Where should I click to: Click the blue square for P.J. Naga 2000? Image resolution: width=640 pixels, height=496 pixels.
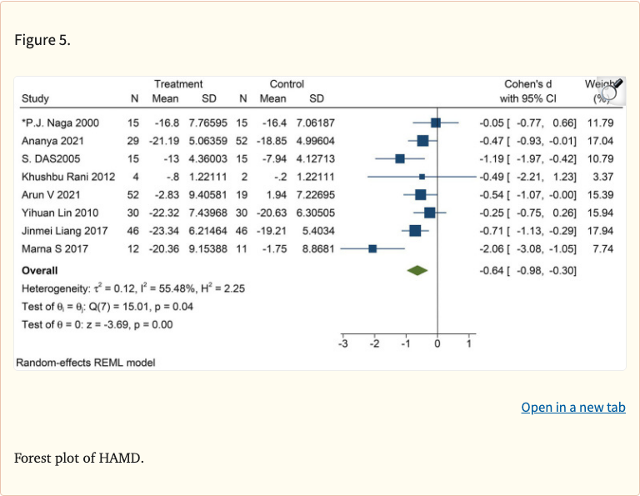pyautogui.click(x=436, y=123)
